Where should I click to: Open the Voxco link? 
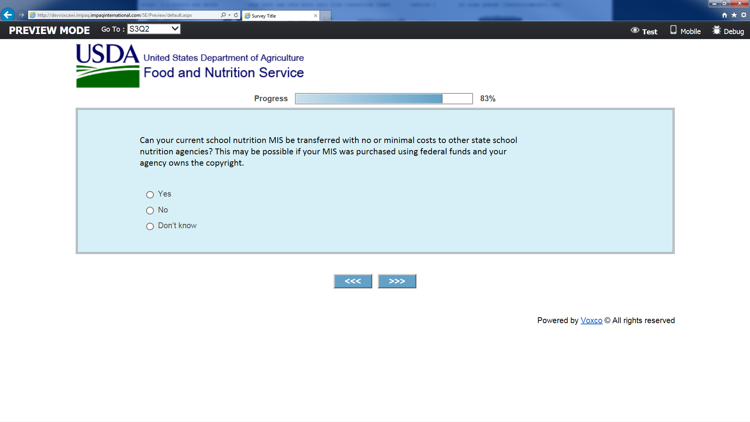point(591,320)
